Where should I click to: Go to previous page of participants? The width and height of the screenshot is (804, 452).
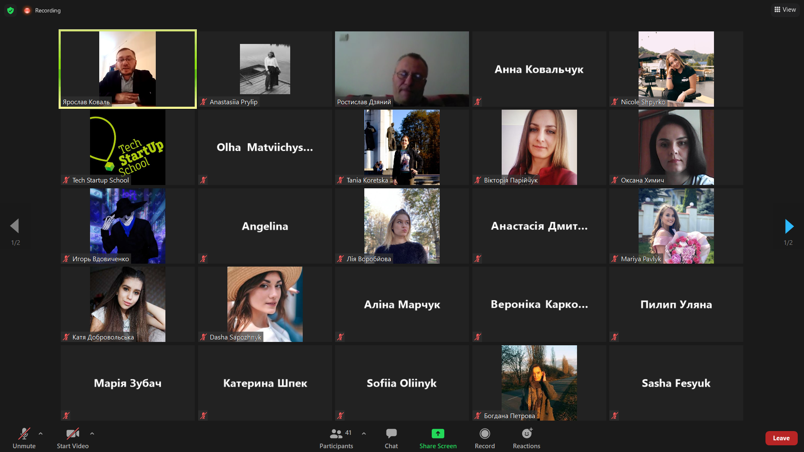tap(15, 226)
